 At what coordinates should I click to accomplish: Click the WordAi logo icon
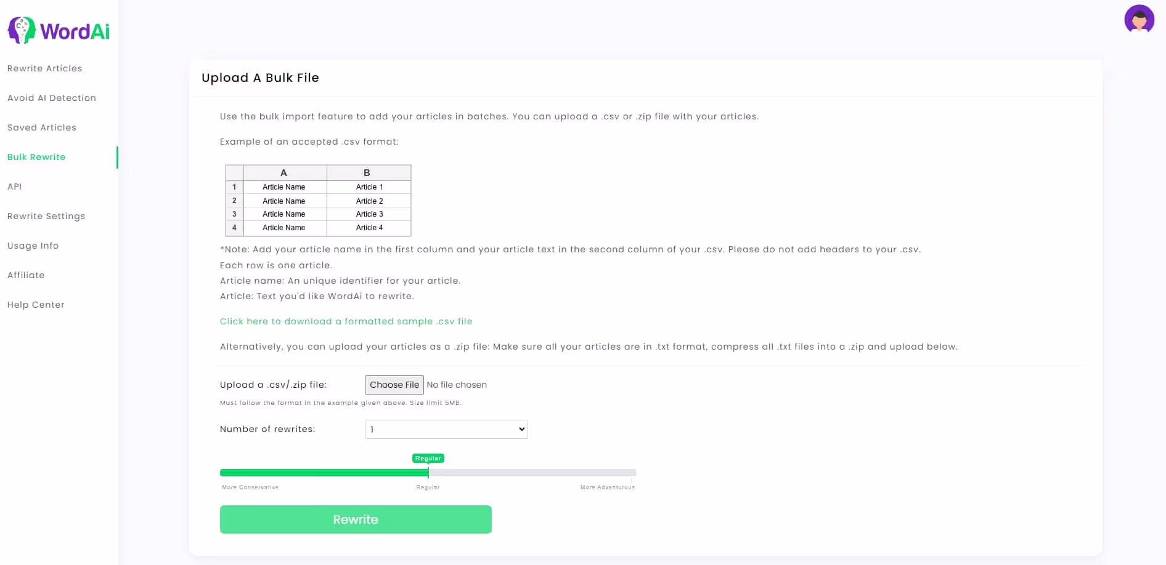click(22, 30)
